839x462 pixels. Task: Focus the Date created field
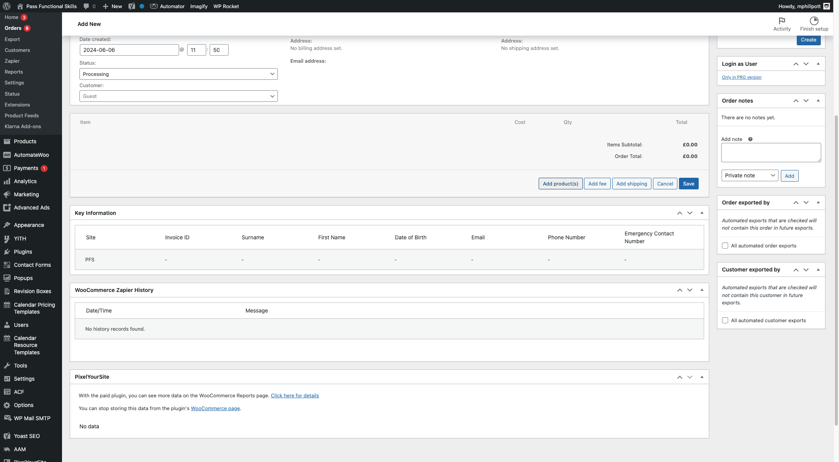pyautogui.click(x=129, y=50)
